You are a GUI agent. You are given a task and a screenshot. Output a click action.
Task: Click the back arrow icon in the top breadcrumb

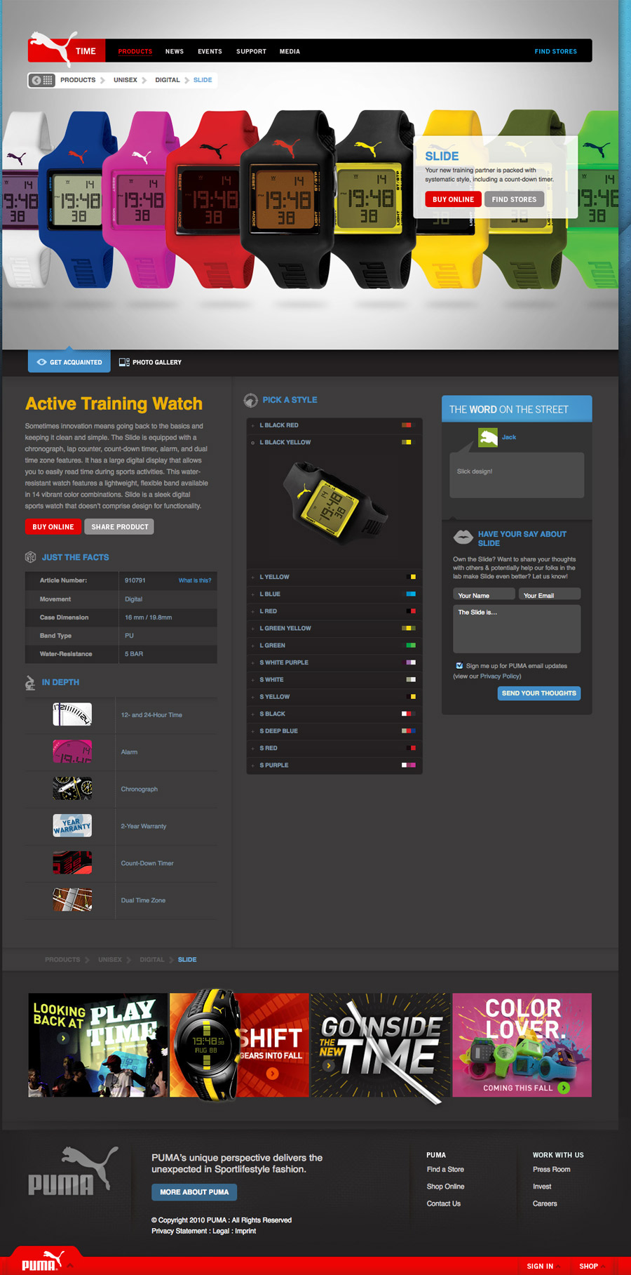(x=36, y=80)
